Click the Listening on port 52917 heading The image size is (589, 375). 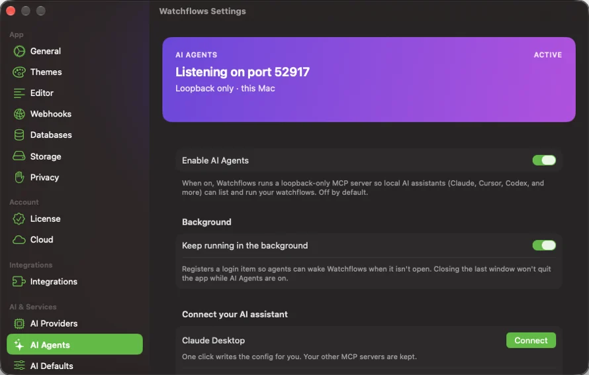pos(242,72)
